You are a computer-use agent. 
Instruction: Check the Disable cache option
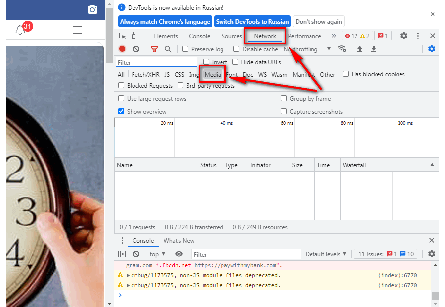(x=236, y=49)
